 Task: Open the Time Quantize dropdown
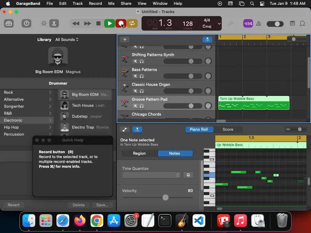tap(151, 175)
